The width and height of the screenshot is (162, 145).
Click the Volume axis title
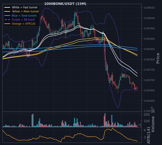coord(153,124)
